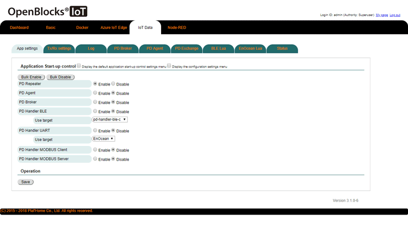Click the Log out link
Image resolution: width=408 pixels, height=244 pixels.
click(x=394, y=15)
